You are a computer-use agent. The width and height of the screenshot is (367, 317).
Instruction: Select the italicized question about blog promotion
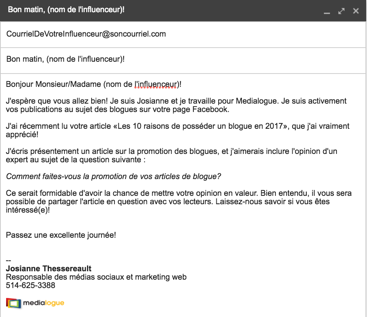(114, 176)
